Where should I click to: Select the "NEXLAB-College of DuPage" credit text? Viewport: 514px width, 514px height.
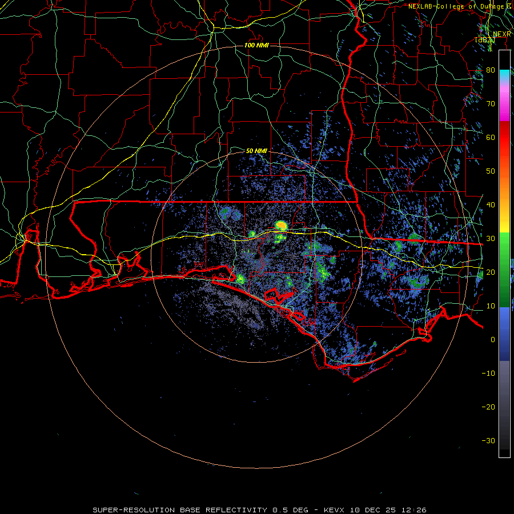coord(457,6)
